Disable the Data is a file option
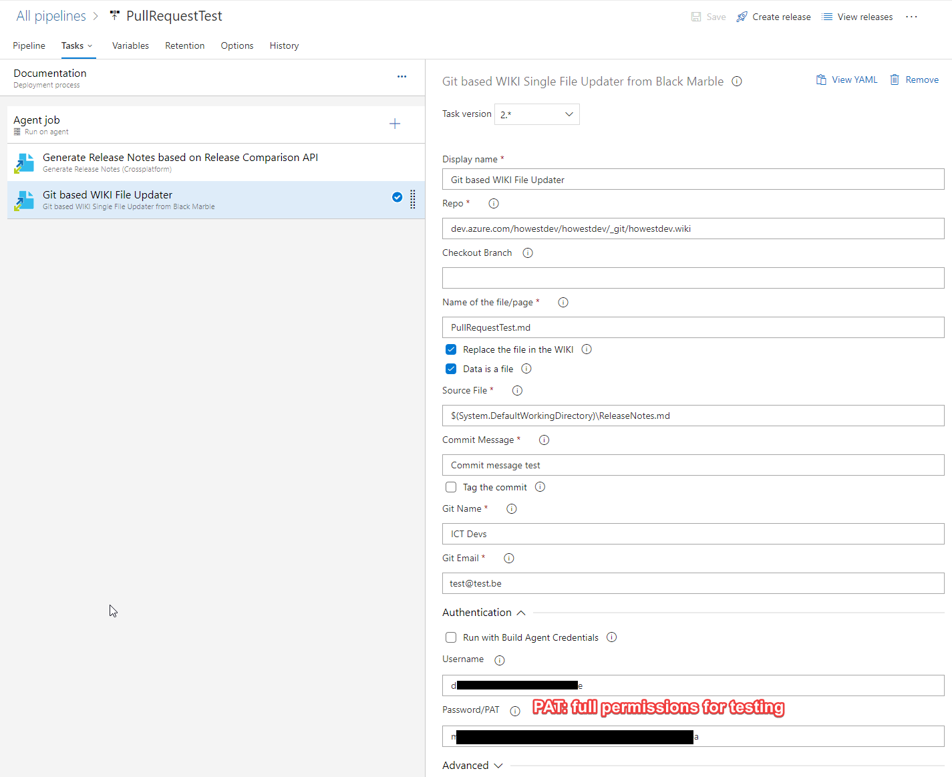952x777 pixels. [451, 368]
